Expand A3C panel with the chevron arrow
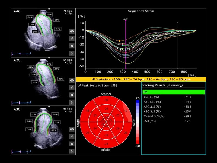This screenshot has height=163, width=217. pyautogui.click(x=72, y=151)
